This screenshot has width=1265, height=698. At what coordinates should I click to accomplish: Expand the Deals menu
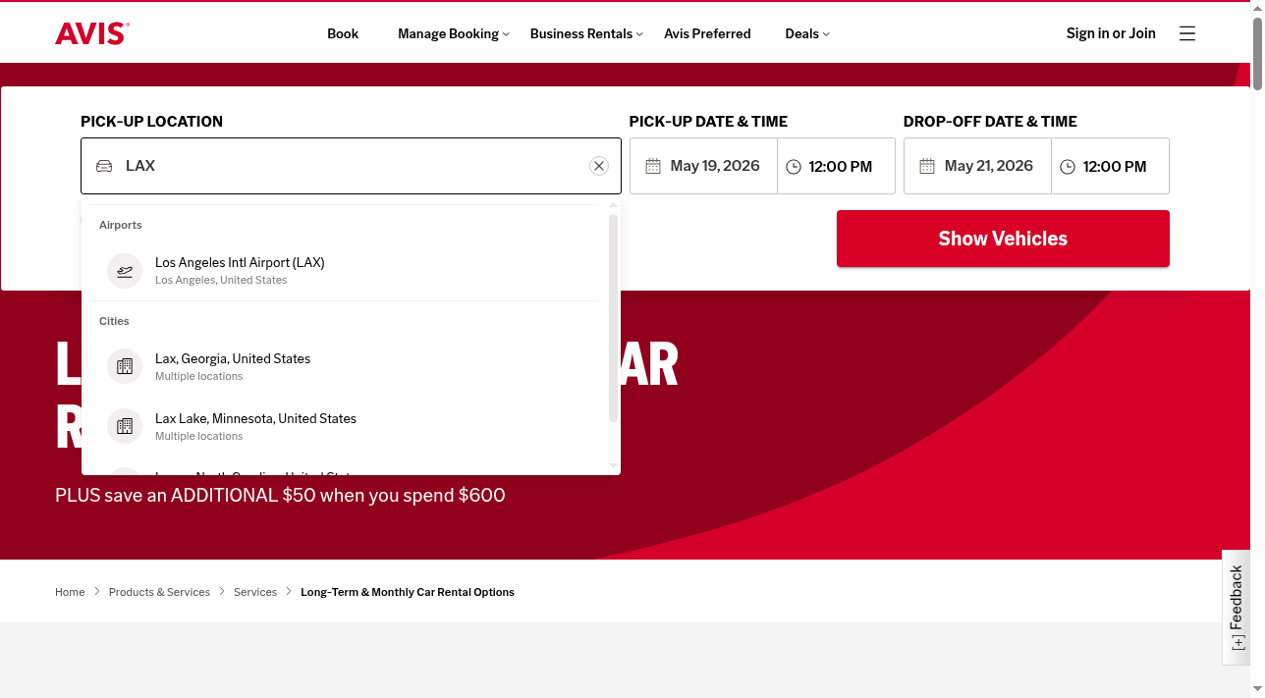(x=807, y=33)
